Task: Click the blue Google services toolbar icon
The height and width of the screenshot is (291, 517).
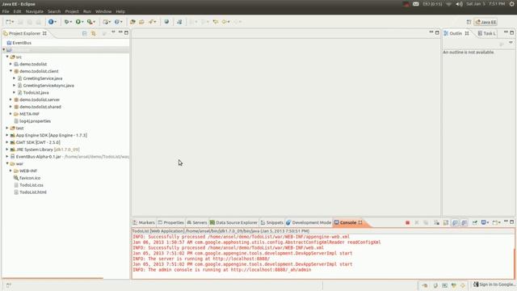Action: pyautogui.click(x=51, y=22)
